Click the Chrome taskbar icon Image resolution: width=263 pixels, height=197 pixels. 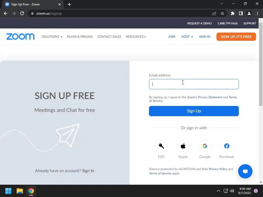pos(31,191)
